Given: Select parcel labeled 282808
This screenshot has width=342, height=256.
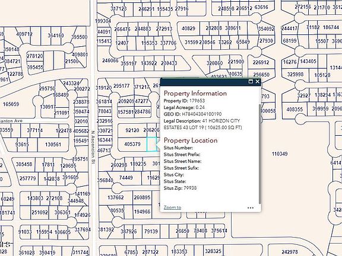Looking at the screenshot, I should click(214, 28).
